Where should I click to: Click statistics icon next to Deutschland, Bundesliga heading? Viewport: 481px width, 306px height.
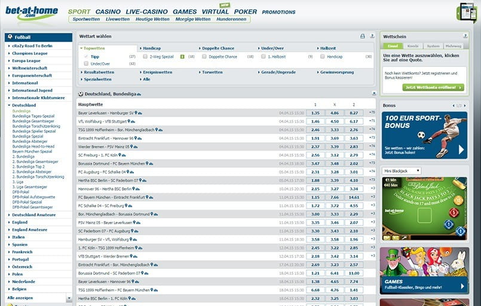coord(139,94)
